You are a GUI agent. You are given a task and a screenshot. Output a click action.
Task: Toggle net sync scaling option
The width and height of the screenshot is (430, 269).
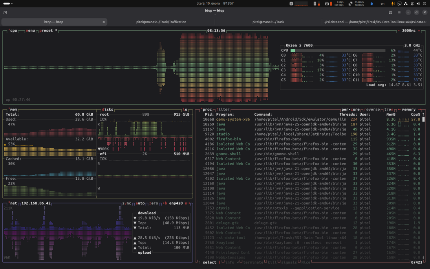coord(127,203)
